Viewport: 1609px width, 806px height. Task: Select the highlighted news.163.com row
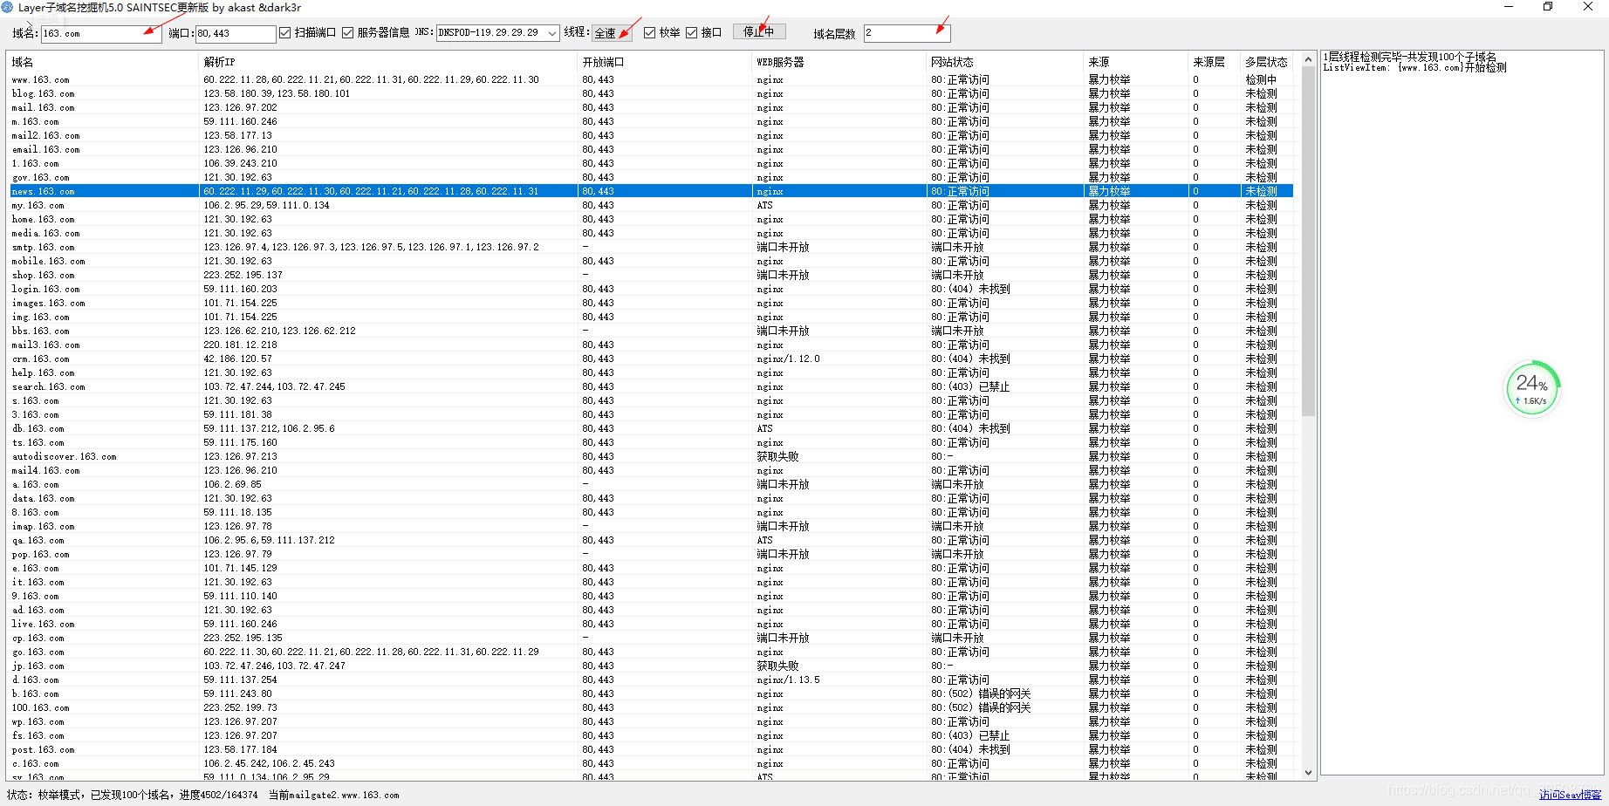pyautogui.click(x=651, y=191)
